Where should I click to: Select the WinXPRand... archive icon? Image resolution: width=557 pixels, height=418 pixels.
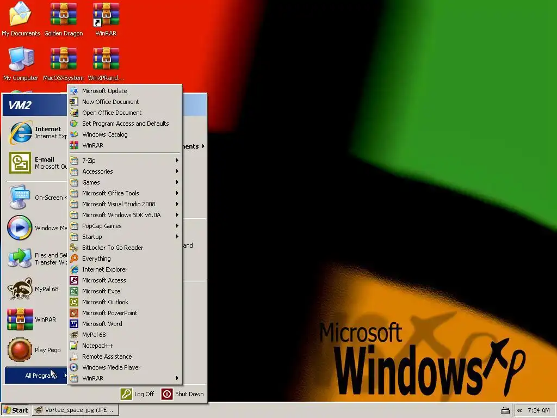(106, 64)
